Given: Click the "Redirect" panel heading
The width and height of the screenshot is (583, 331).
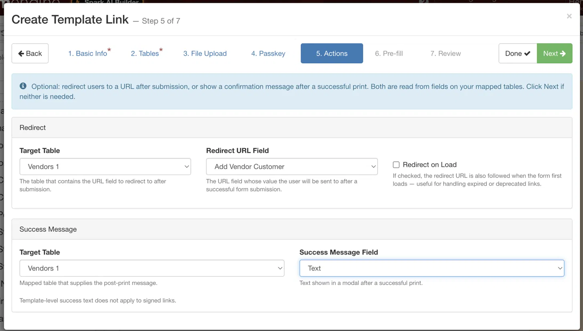Looking at the screenshot, I should (32, 128).
